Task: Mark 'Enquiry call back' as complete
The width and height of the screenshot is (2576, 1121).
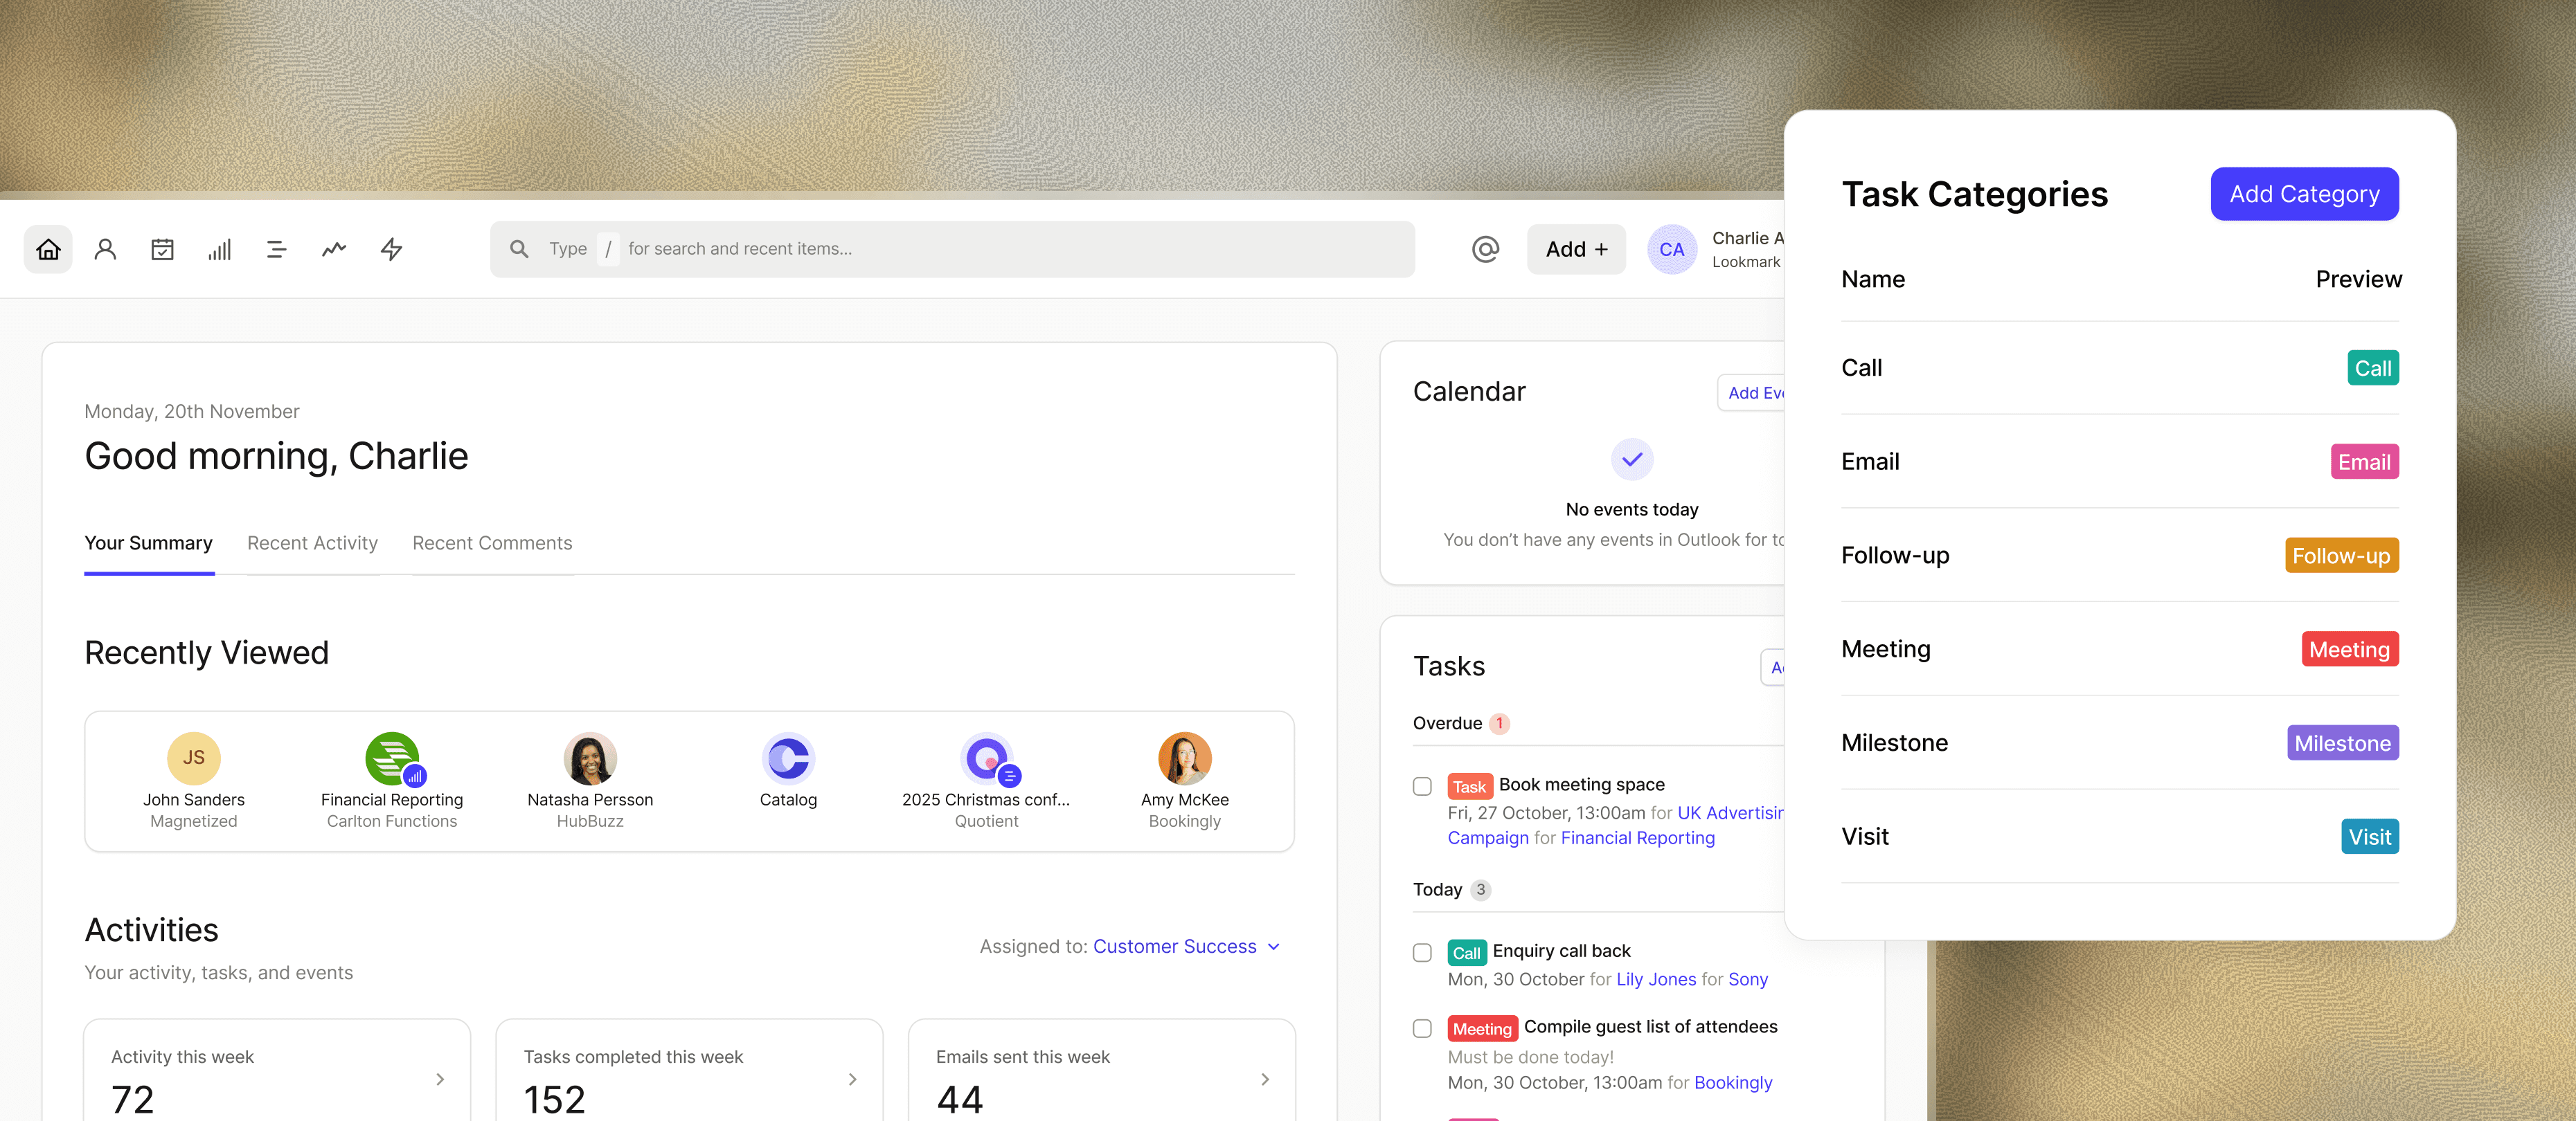Action: click(x=1421, y=952)
